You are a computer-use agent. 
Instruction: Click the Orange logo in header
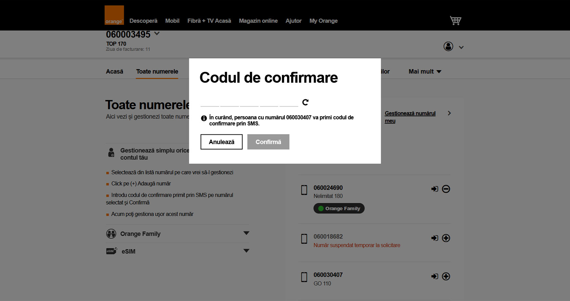114,15
